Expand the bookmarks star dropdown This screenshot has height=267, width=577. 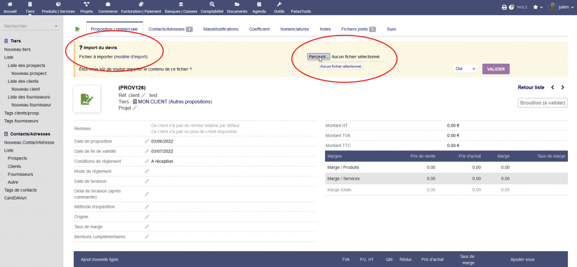(538, 7)
